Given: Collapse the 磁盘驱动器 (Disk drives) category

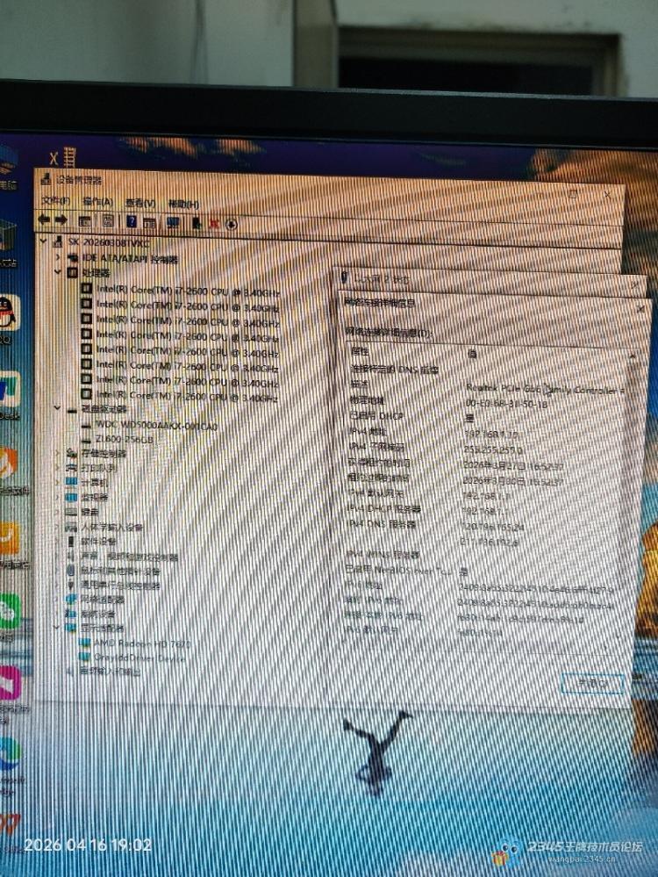Looking at the screenshot, I should pos(59,409).
